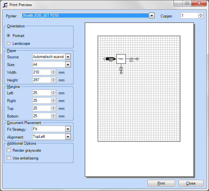Click the Top margin value field
The image size is (209, 191).
click(42, 108)
